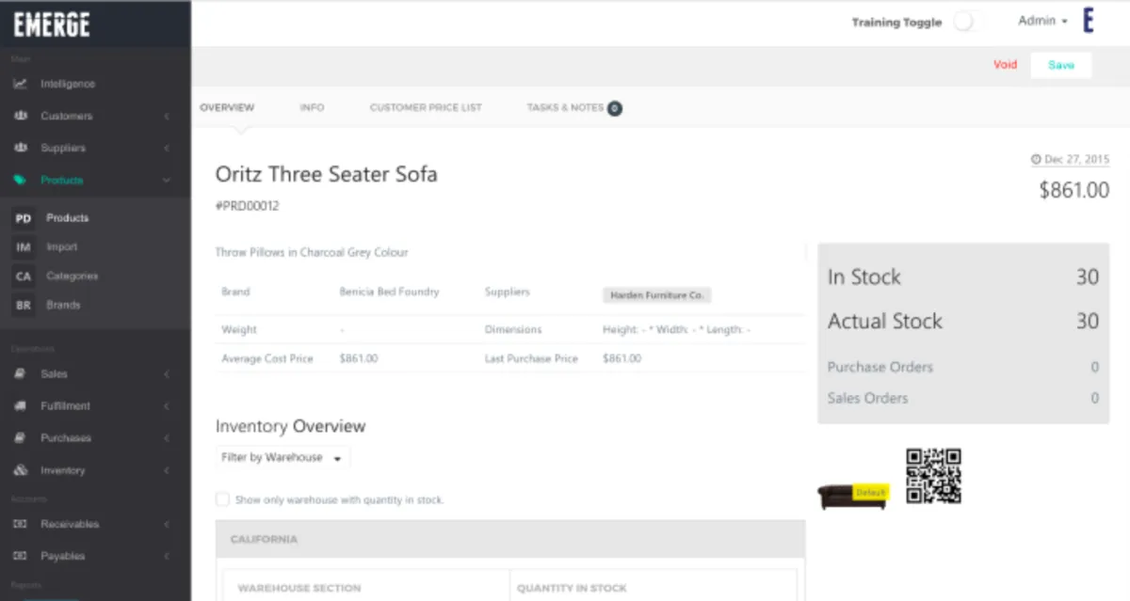1130x601 pixels.
Task: Click the Inventory boxes icon
Action: [20, 469]
